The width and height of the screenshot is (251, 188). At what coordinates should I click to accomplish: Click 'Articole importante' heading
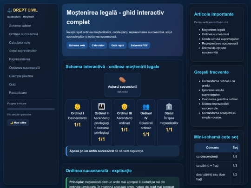click(214, 14)
